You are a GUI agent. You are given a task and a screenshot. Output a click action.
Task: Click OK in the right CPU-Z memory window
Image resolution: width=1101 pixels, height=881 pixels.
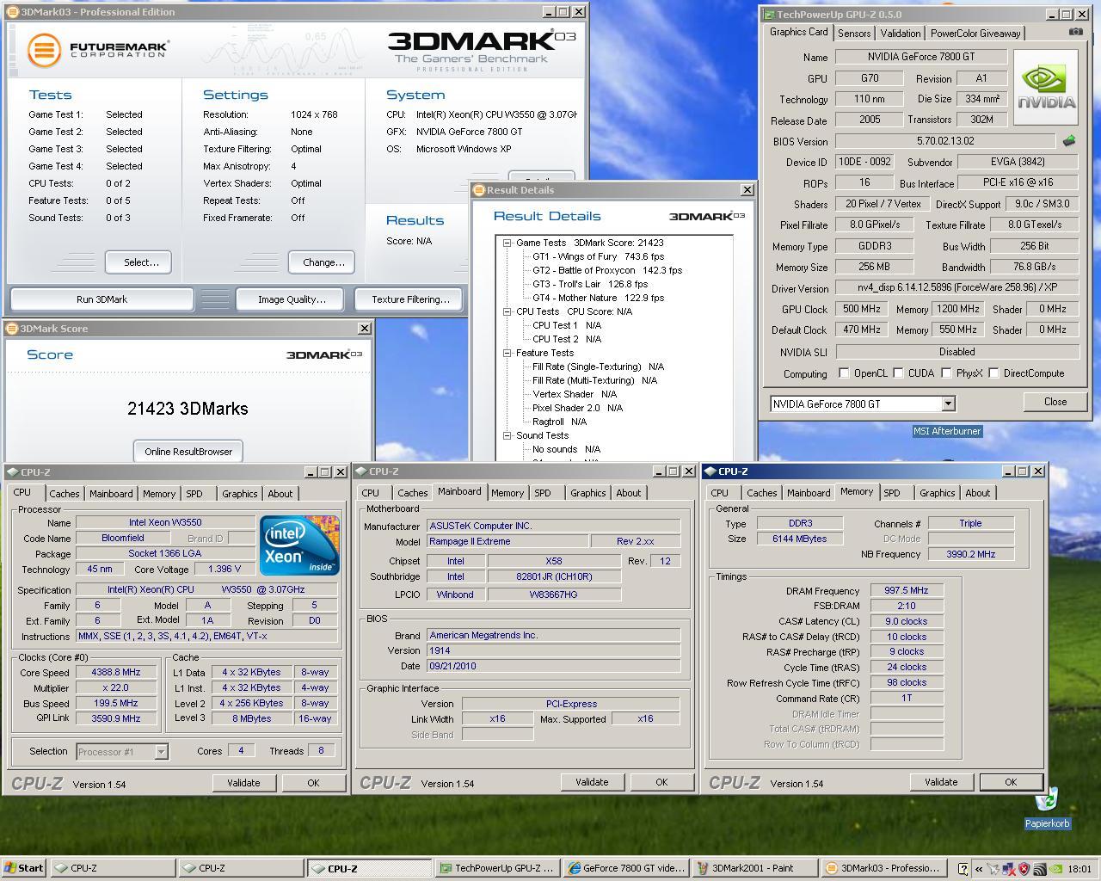1011,782
